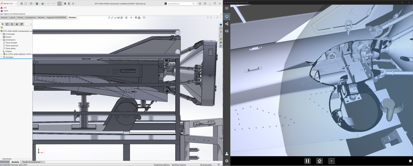The image size is (413, 166).
Task: Pause the Mindesk Studio live session
Action: pyautogui.click(x=307, y=161)
